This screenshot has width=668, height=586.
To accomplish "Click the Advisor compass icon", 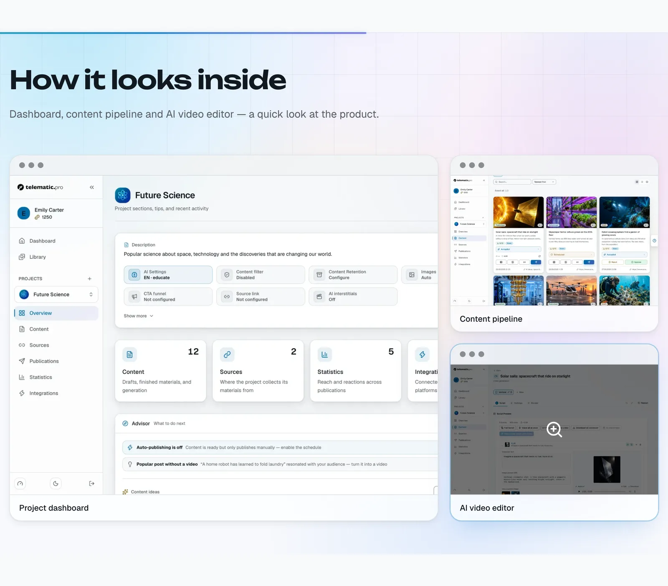I will pos(125,423).
